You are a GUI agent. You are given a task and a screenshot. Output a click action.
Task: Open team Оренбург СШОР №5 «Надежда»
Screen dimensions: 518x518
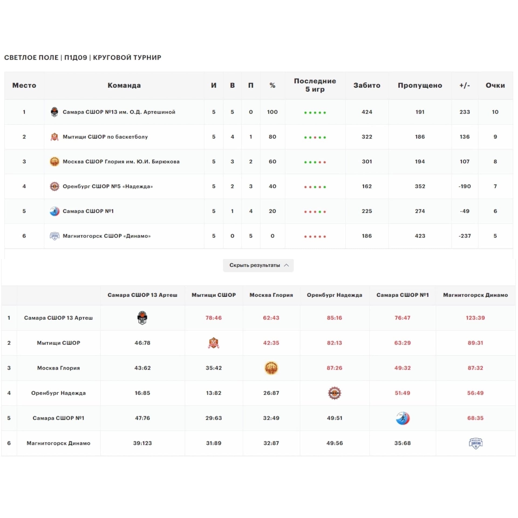click(x=108, y=186)
